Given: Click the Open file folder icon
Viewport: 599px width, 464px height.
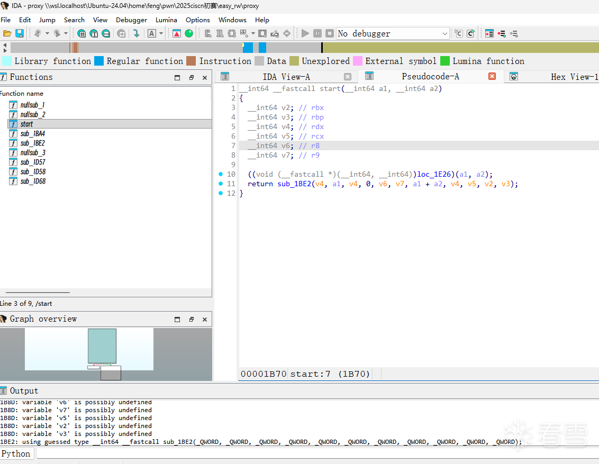Looking at the screenshot, I should pos(7,33).
